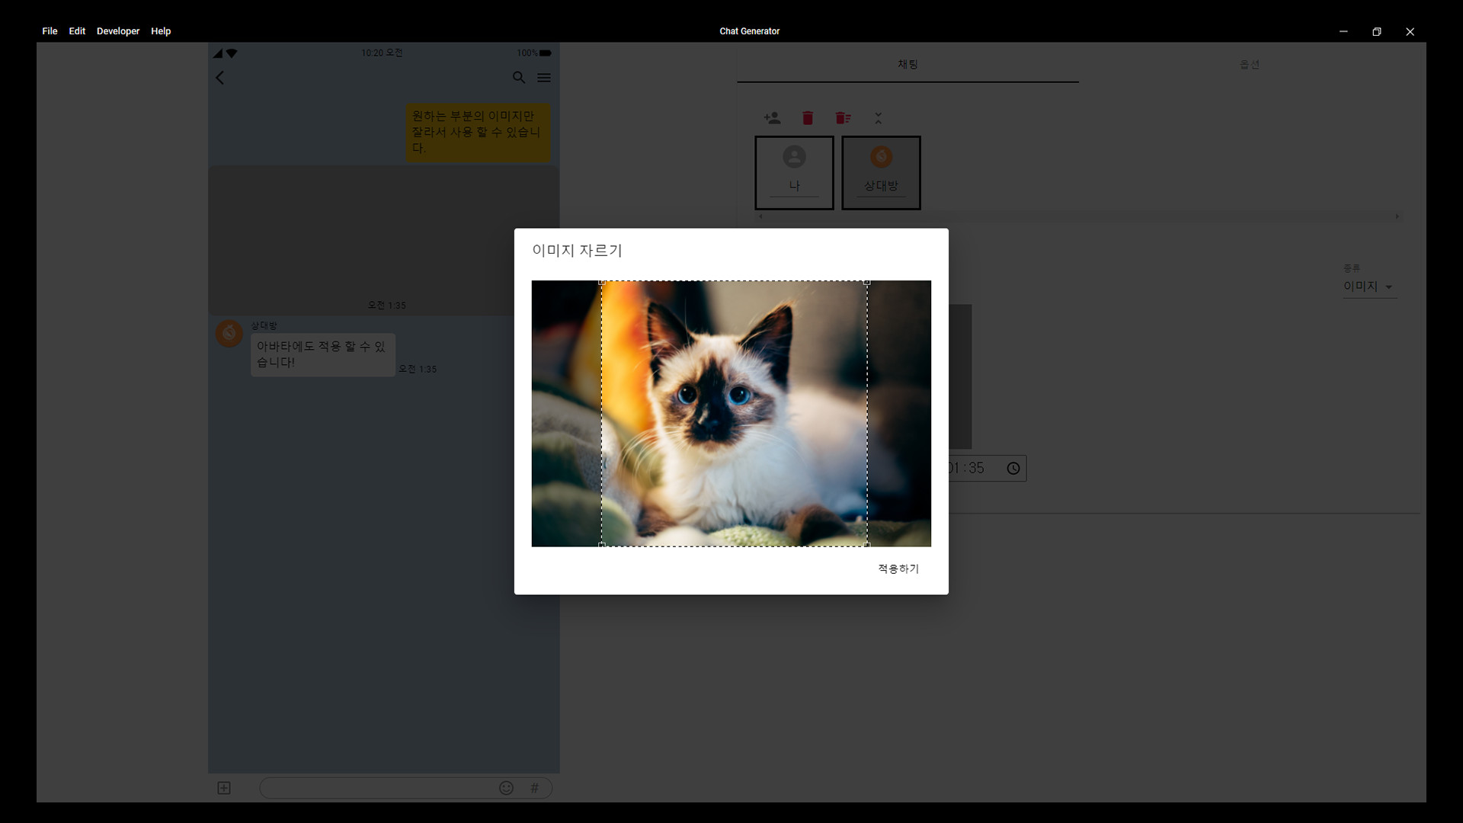Screen dimensions: 1463x823
Task: Select the 상대방 profile card
Action: tap(881, 172)
